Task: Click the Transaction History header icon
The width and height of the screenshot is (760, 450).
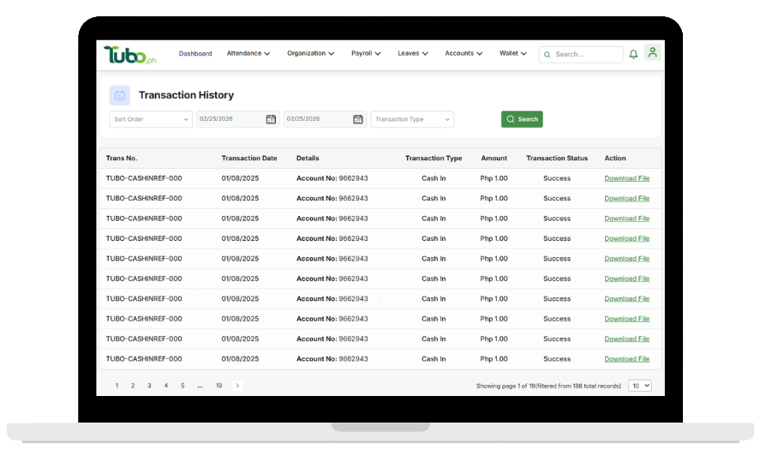Action: point(120,95)
